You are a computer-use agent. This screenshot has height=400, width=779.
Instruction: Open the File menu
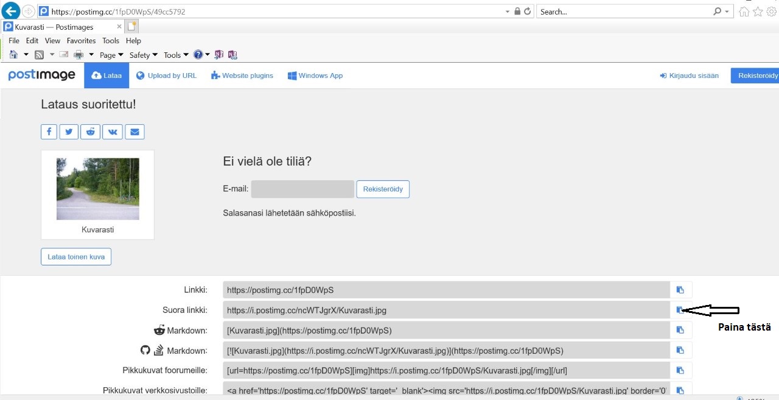[14, 41]
